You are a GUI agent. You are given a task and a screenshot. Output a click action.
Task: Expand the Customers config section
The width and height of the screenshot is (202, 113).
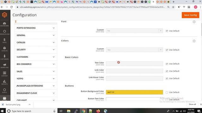point(36,57)
